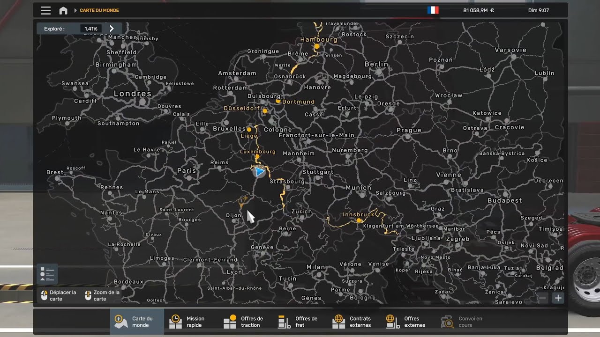Image resolution: width=600 pixels, height=337 pixels.
Task: Click the Birmingham city label
Action: [116, 65]
